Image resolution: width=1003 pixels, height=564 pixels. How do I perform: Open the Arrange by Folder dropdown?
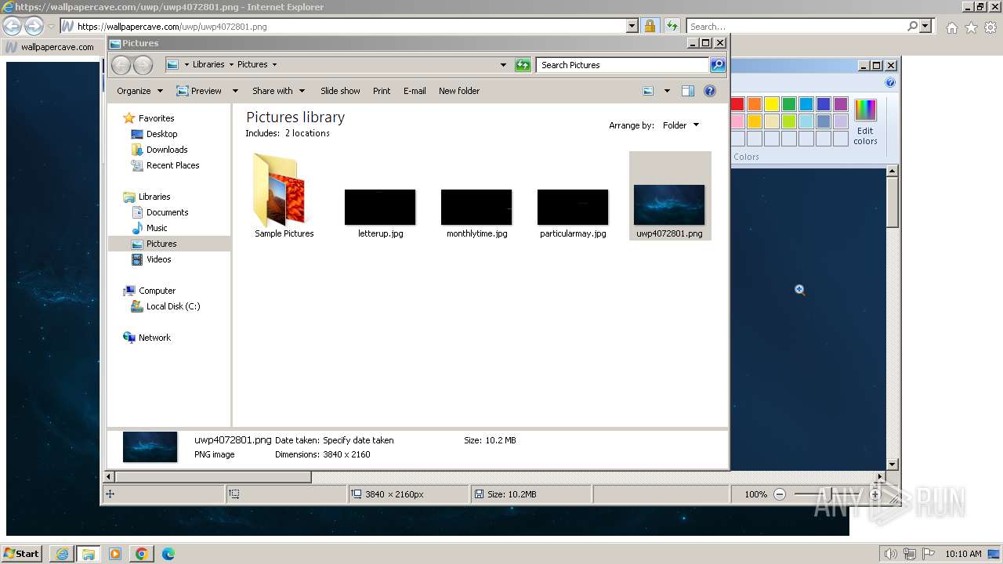pyautogui.click(x=680, y=125)
